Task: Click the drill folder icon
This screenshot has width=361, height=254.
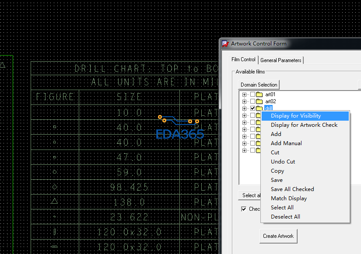Action: tap(259, 108)
